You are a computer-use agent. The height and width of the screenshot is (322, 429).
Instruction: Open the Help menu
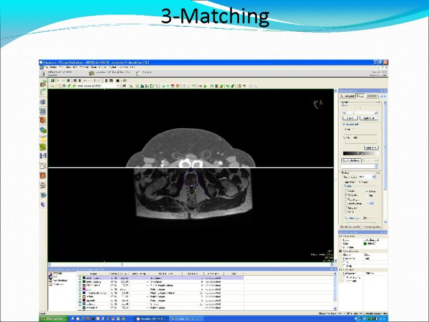click(133, 67)
